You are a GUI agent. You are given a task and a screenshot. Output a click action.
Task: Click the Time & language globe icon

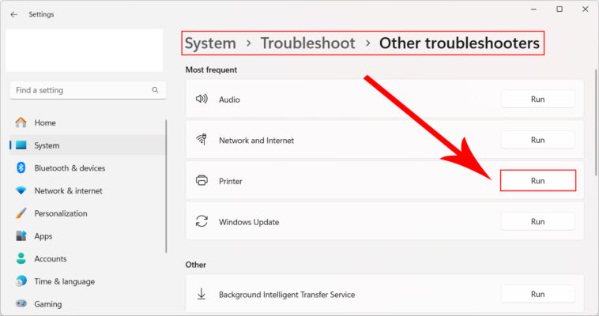[21, 281]
